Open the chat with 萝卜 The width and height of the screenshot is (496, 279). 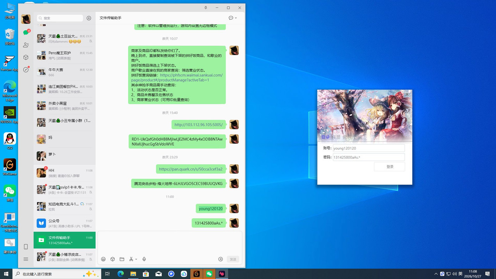[x=65, y=156]
